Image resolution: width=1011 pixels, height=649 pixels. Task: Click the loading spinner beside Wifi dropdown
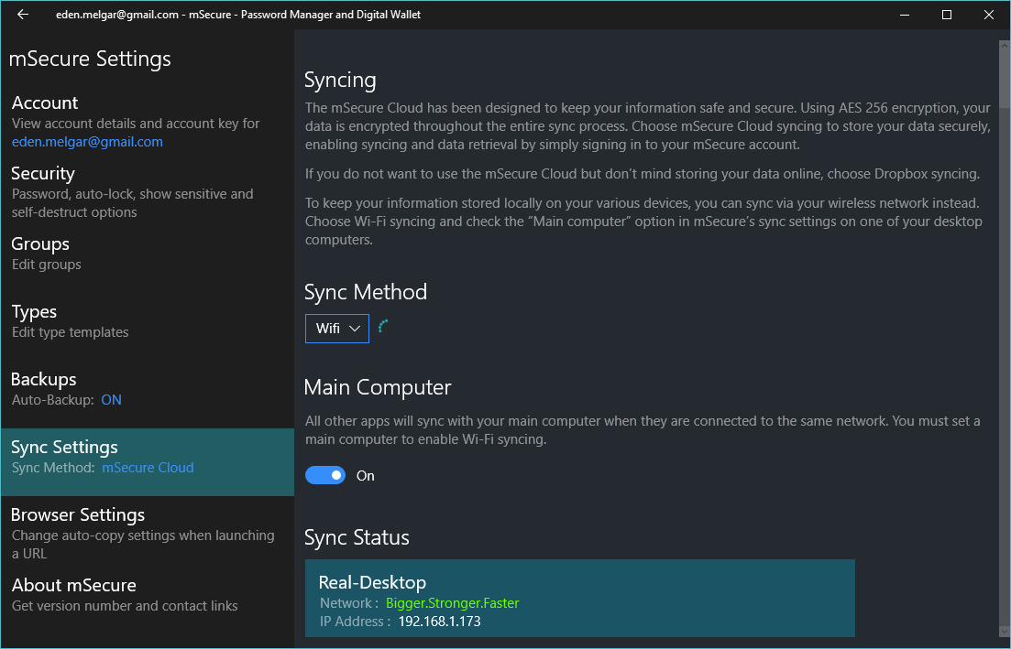[x=383, y=327]
